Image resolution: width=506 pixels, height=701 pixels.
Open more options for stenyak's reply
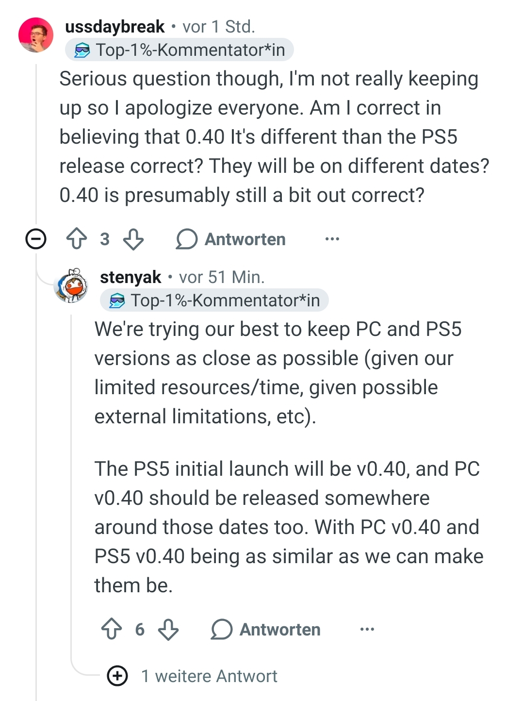pos(367,630)
